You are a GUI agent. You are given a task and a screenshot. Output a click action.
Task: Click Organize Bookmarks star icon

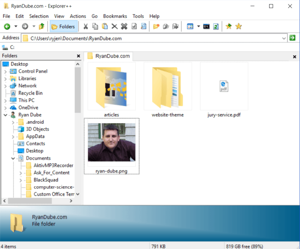point(239,26)
